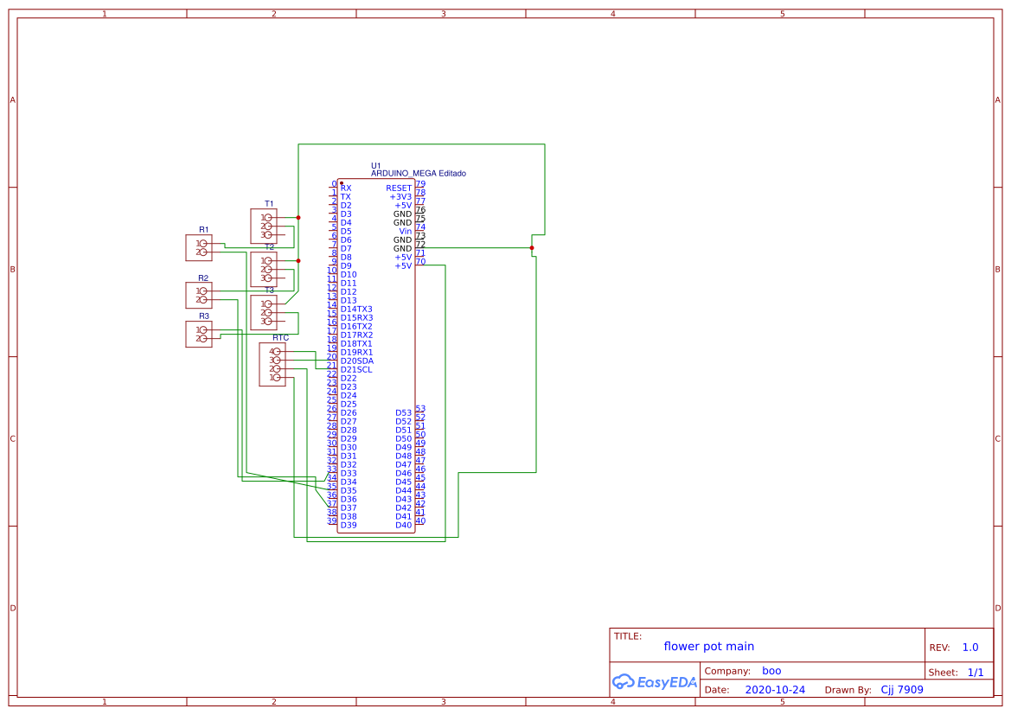Viewport: 1011px width, 715px height.
Task: Click the title text 'flower pot main'
Action: (710, 646)
